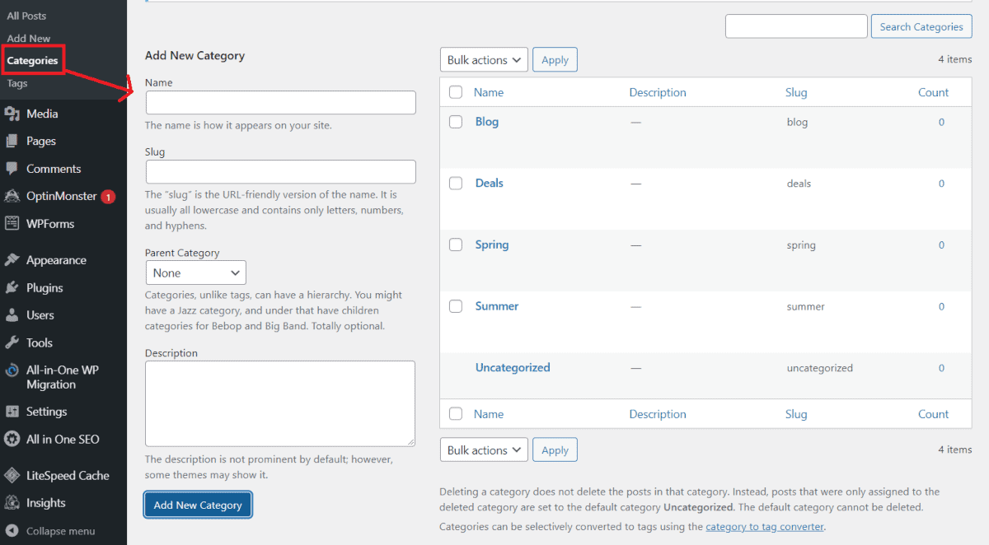Screen dimensions: 989x545
Task: Click the Blog row post count
Action: [x=941, y=122]
